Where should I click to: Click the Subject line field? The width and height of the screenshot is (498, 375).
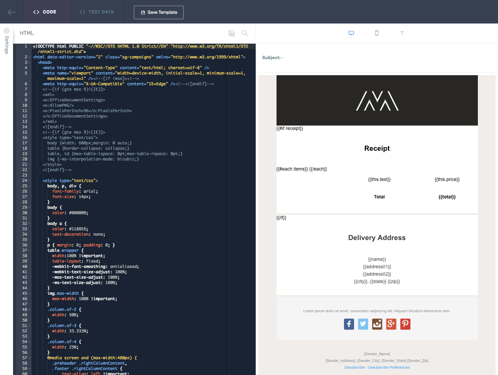(377, 58)
